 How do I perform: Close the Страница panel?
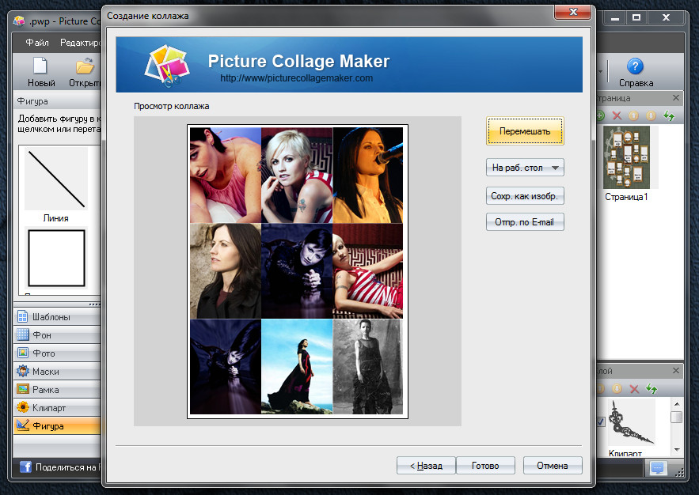[x=676, y=98]
